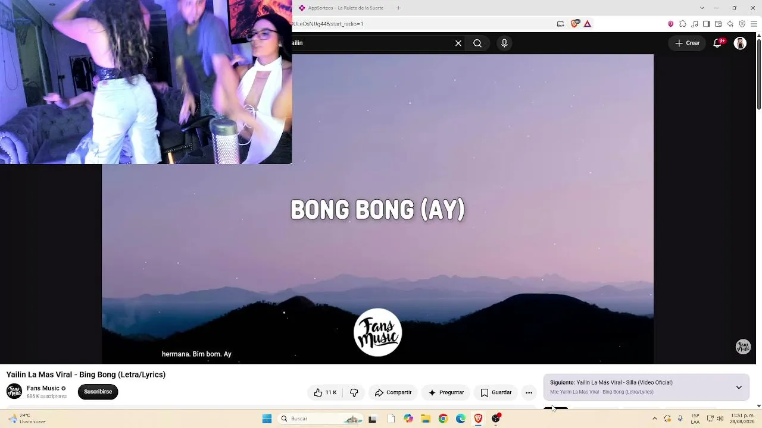
Task: Dislike the Bing Bong video
Action: pos(354,392)
